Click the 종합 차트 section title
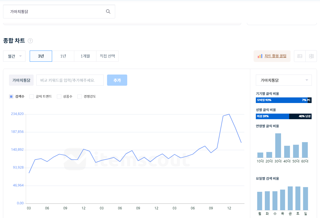Viewport: 320px width, 218px height. [x=14, y=41]
